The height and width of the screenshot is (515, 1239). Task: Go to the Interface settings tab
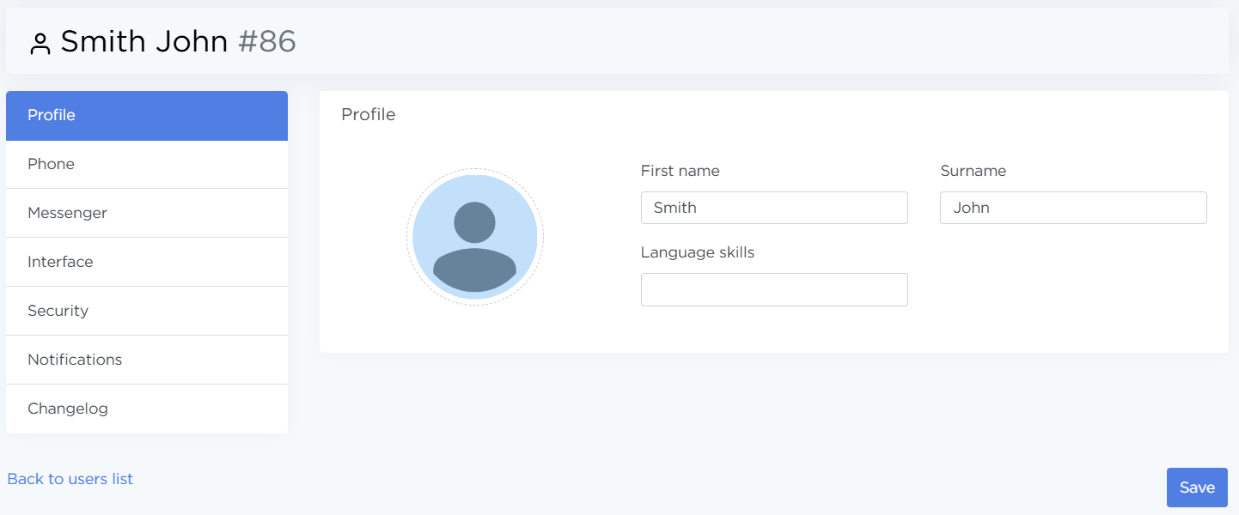click(x=147, y=263)
